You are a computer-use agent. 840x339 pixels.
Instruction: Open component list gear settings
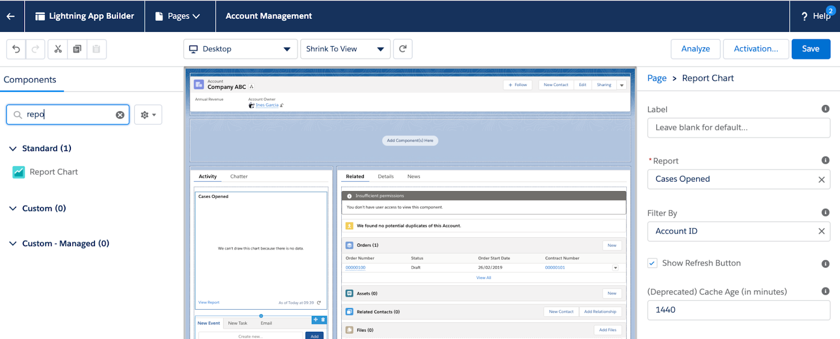tap(148, 114)
